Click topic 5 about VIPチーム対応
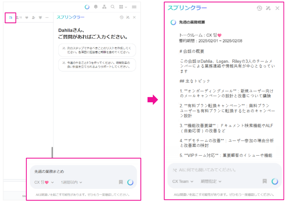 226,155
